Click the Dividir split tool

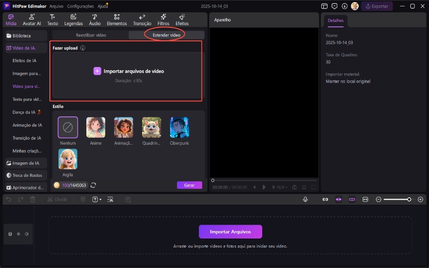(x=57, y=199)
